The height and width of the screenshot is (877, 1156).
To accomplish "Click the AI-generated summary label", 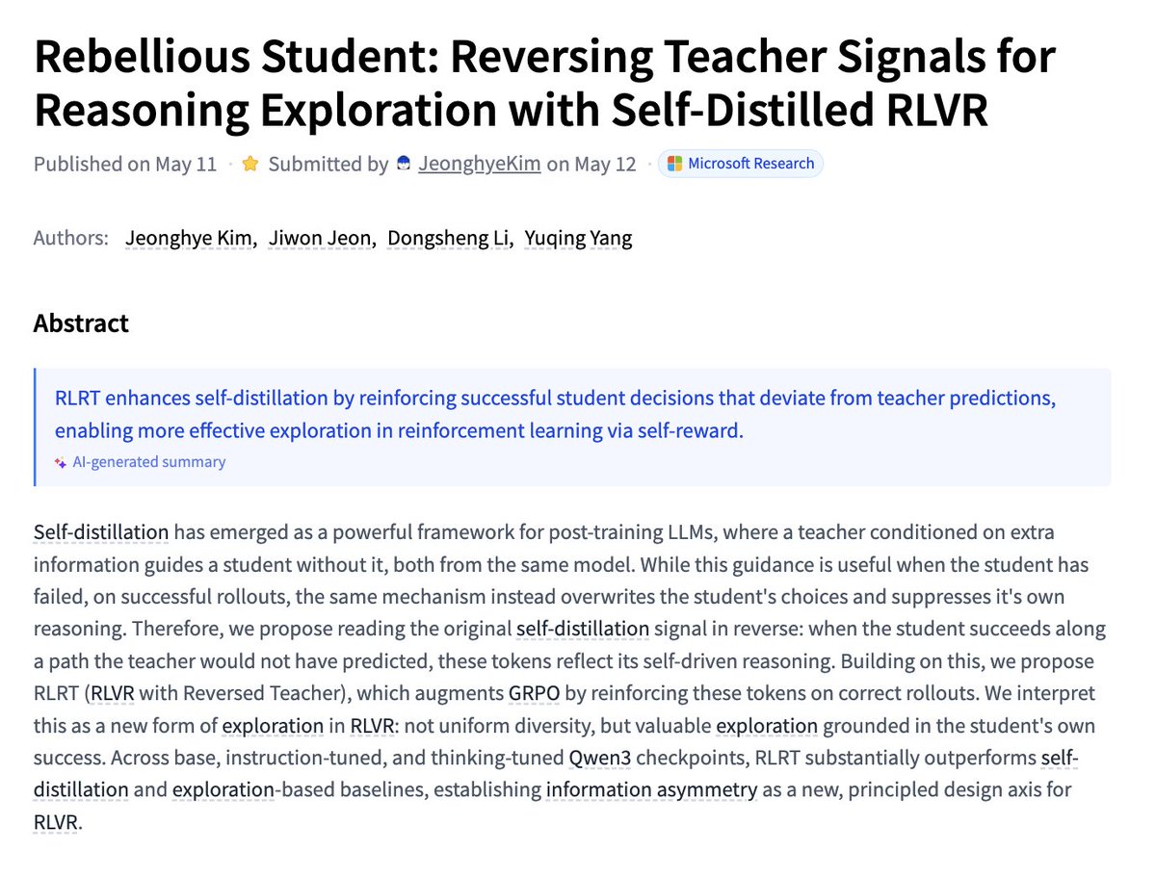I will click(x=149, y=463).
